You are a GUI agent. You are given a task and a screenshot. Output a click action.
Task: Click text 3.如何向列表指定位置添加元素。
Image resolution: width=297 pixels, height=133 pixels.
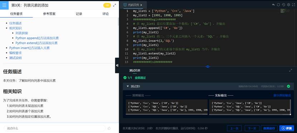click(x=29, y=116)
